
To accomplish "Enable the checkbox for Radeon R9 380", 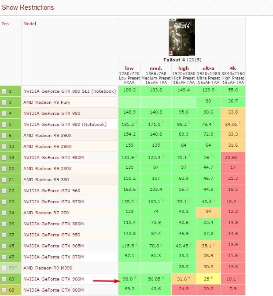I will [4, 180].
